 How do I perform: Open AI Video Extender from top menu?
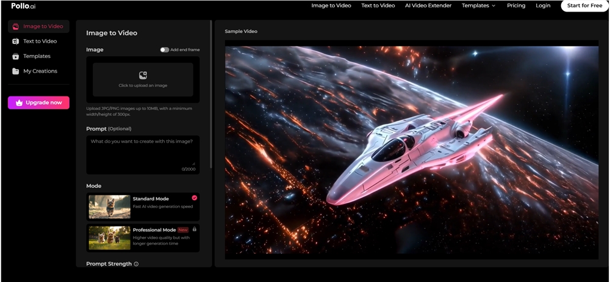pyautogui.click(x=428, y=5)
